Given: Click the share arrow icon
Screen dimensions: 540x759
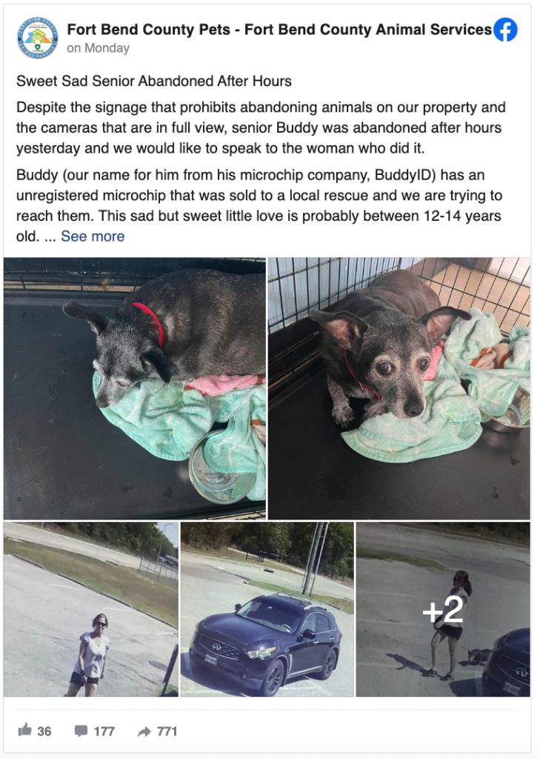Looking at the screenshot, I should 144,732.
